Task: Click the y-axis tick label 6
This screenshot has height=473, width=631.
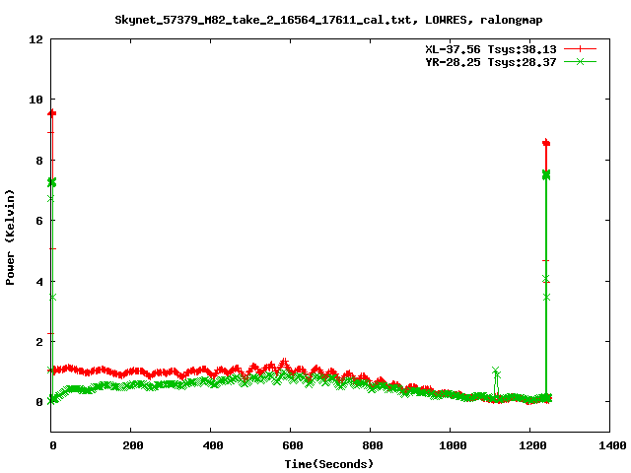Action: click(39, 221)
